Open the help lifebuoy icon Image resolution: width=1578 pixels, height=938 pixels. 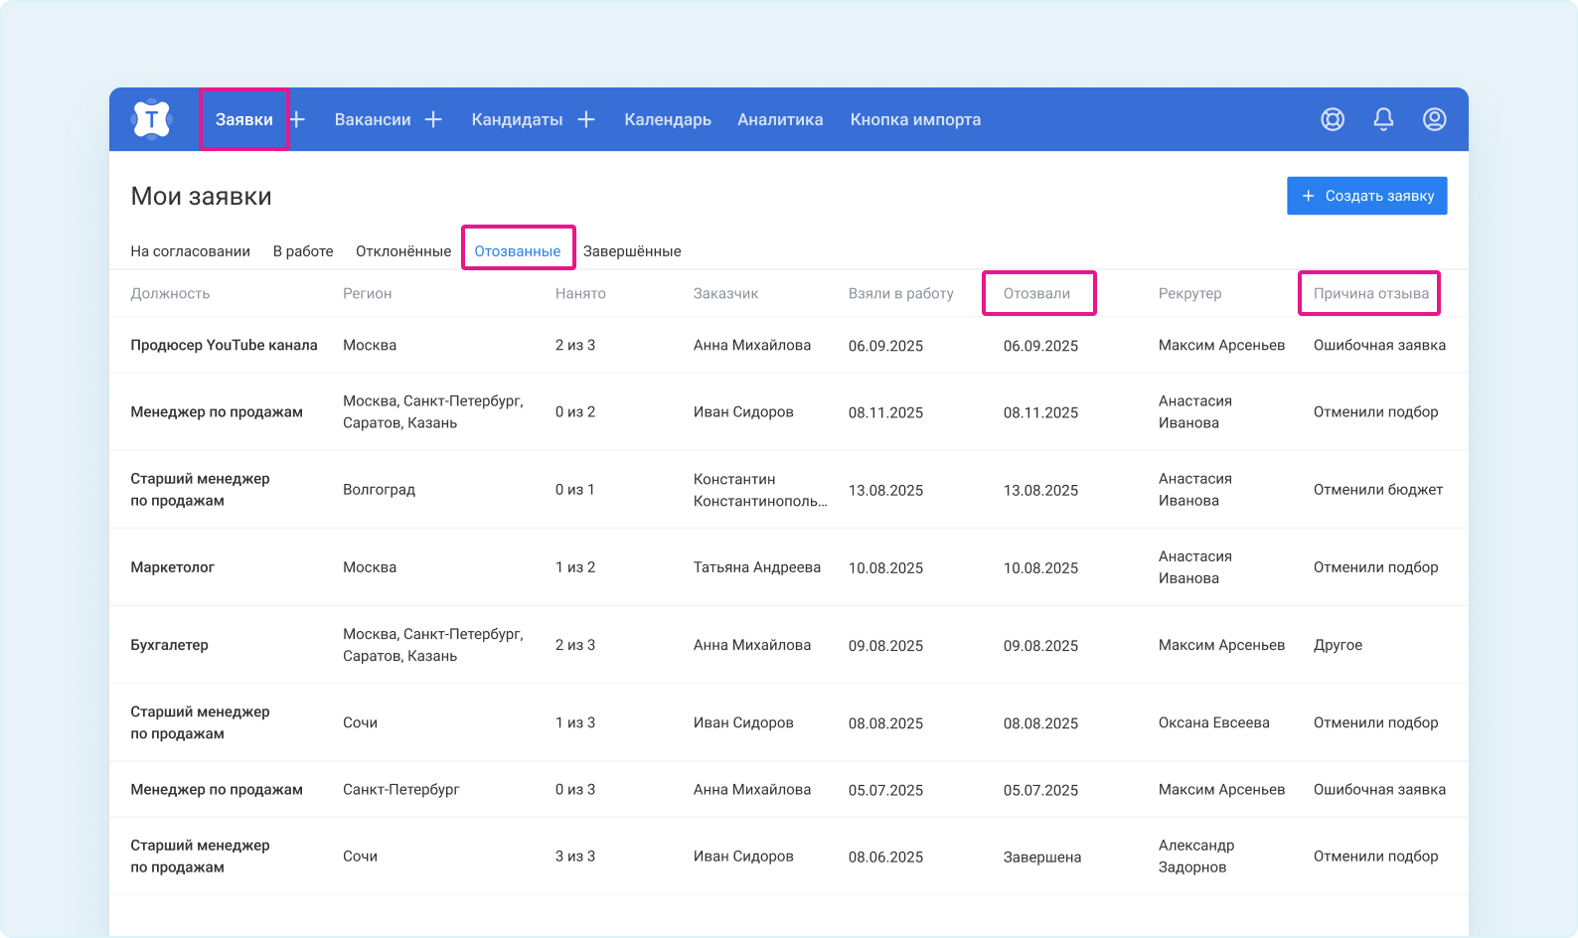pyautogui.click(x=1333, y=119)
